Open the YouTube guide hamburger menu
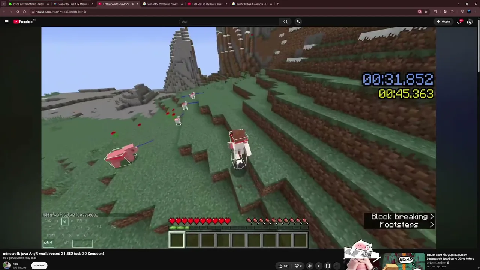This screenshot has width=480, height=270. point(7,21)
